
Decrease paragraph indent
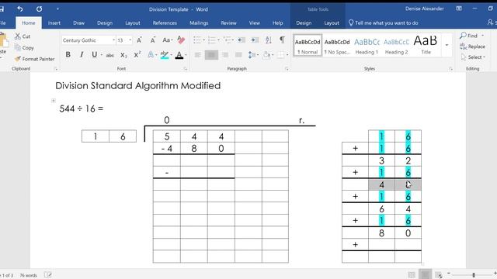tap(242, 40)
